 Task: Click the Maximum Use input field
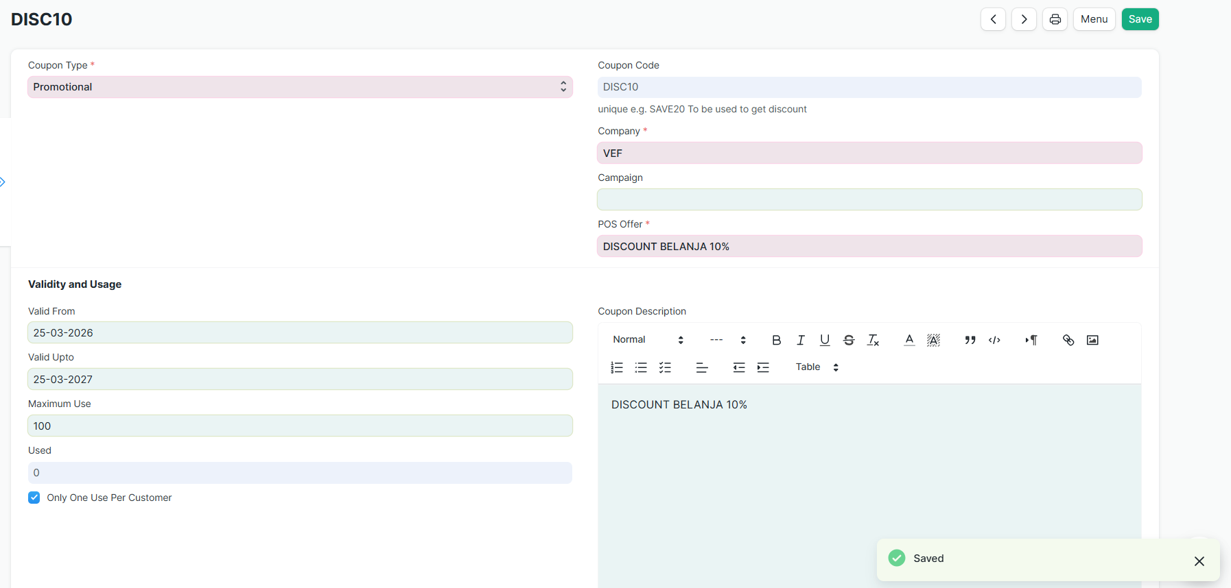click(x=300, y=426)
